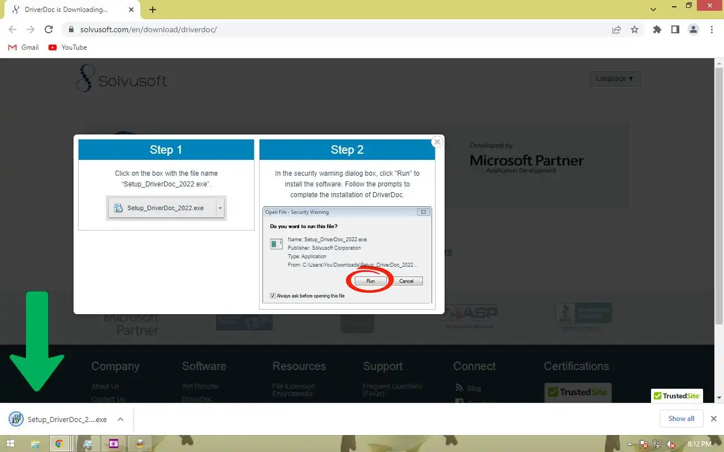Click the TrustedSite certification in the footer
The width and height of the screenshot is (724, 452).
coord(578,392)
